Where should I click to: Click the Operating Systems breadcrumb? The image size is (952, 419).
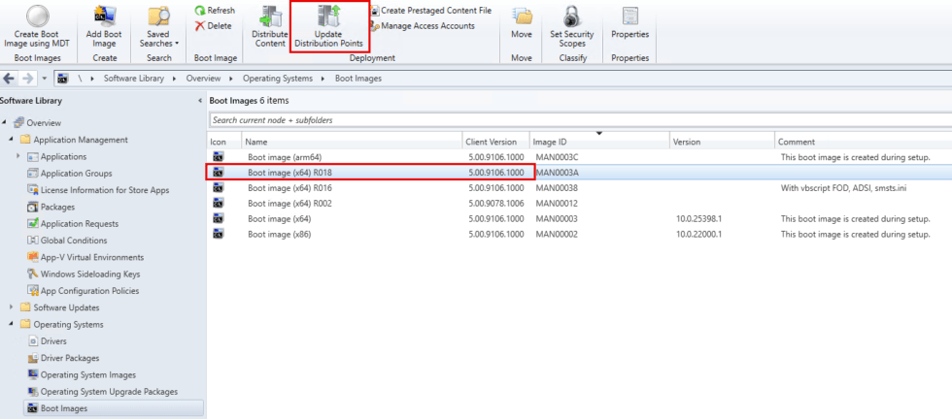point(278,79)
